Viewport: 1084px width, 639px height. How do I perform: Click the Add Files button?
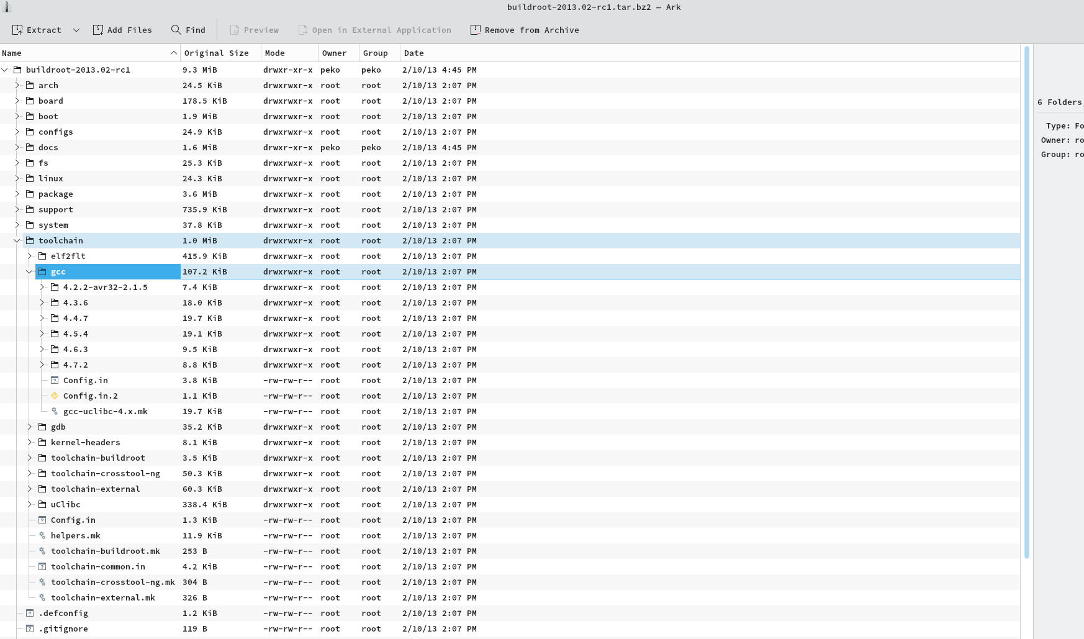122,30
